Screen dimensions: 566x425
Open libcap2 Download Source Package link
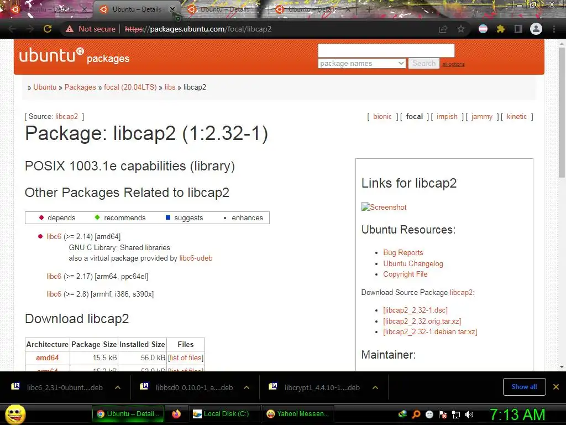click(x=461, y=292)
